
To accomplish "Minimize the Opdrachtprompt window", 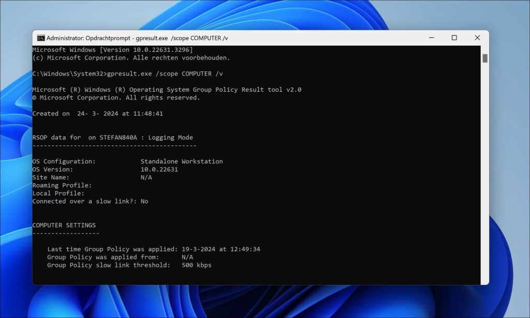I will (x=431, y=38).
